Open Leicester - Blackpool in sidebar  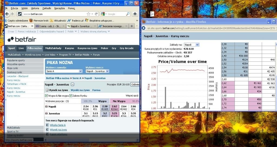[x=18, y=76]
